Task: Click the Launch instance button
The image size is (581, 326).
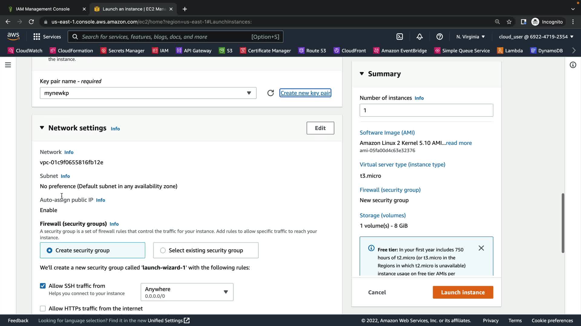Action: [463, 292]
